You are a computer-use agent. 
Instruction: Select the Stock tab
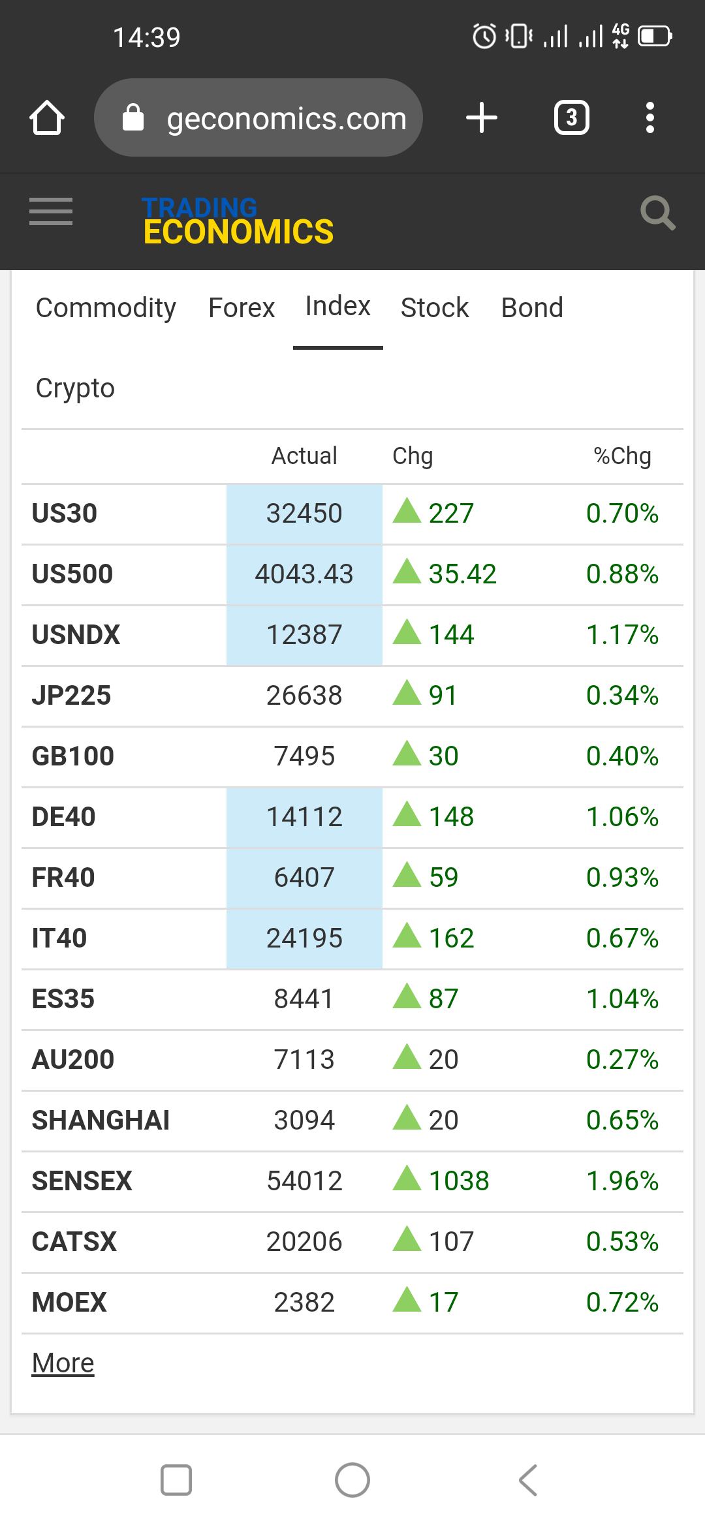coord(435,307)
